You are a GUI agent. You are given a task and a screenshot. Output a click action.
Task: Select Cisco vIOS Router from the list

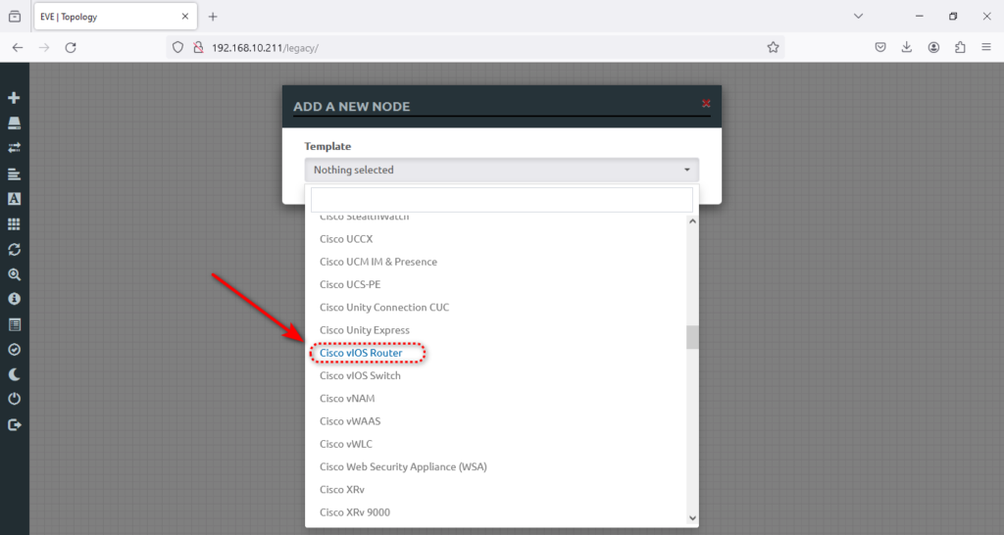coord(361,353)
